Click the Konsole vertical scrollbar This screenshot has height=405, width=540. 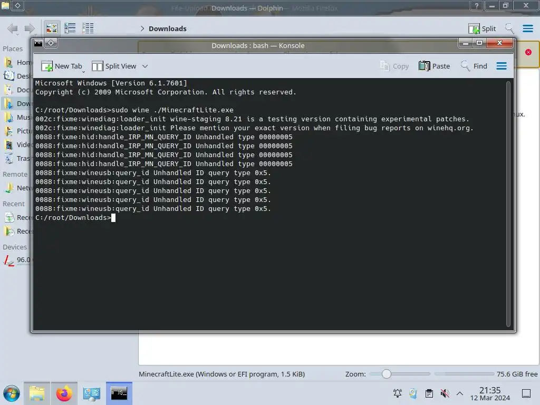[x=508, y=204]
